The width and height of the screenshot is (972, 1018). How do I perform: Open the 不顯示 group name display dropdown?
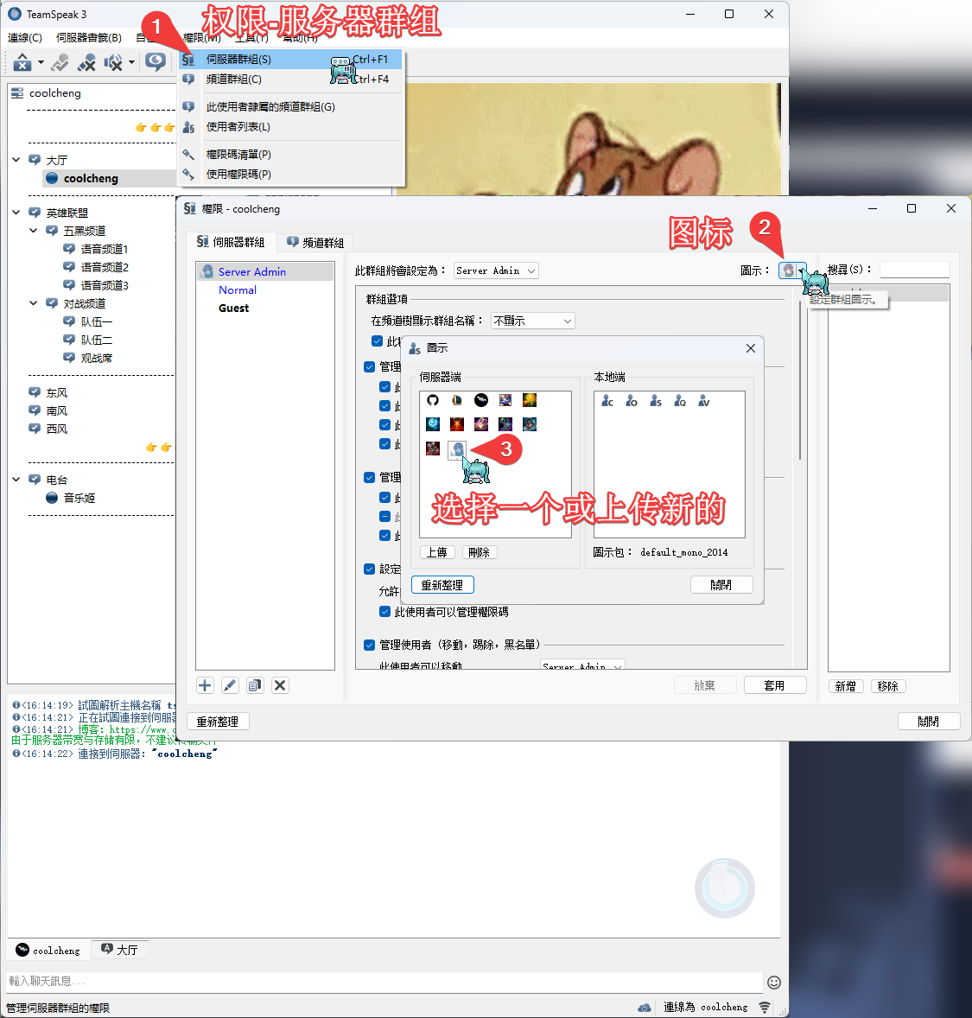[533, 321]
